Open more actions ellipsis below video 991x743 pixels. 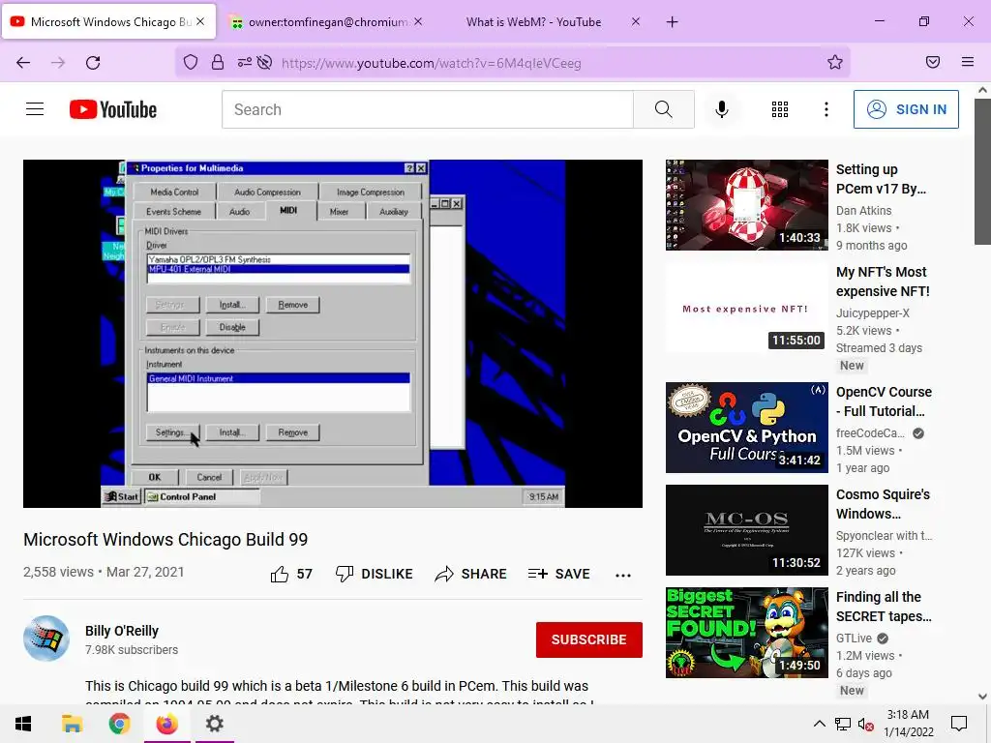pos(623,575)
